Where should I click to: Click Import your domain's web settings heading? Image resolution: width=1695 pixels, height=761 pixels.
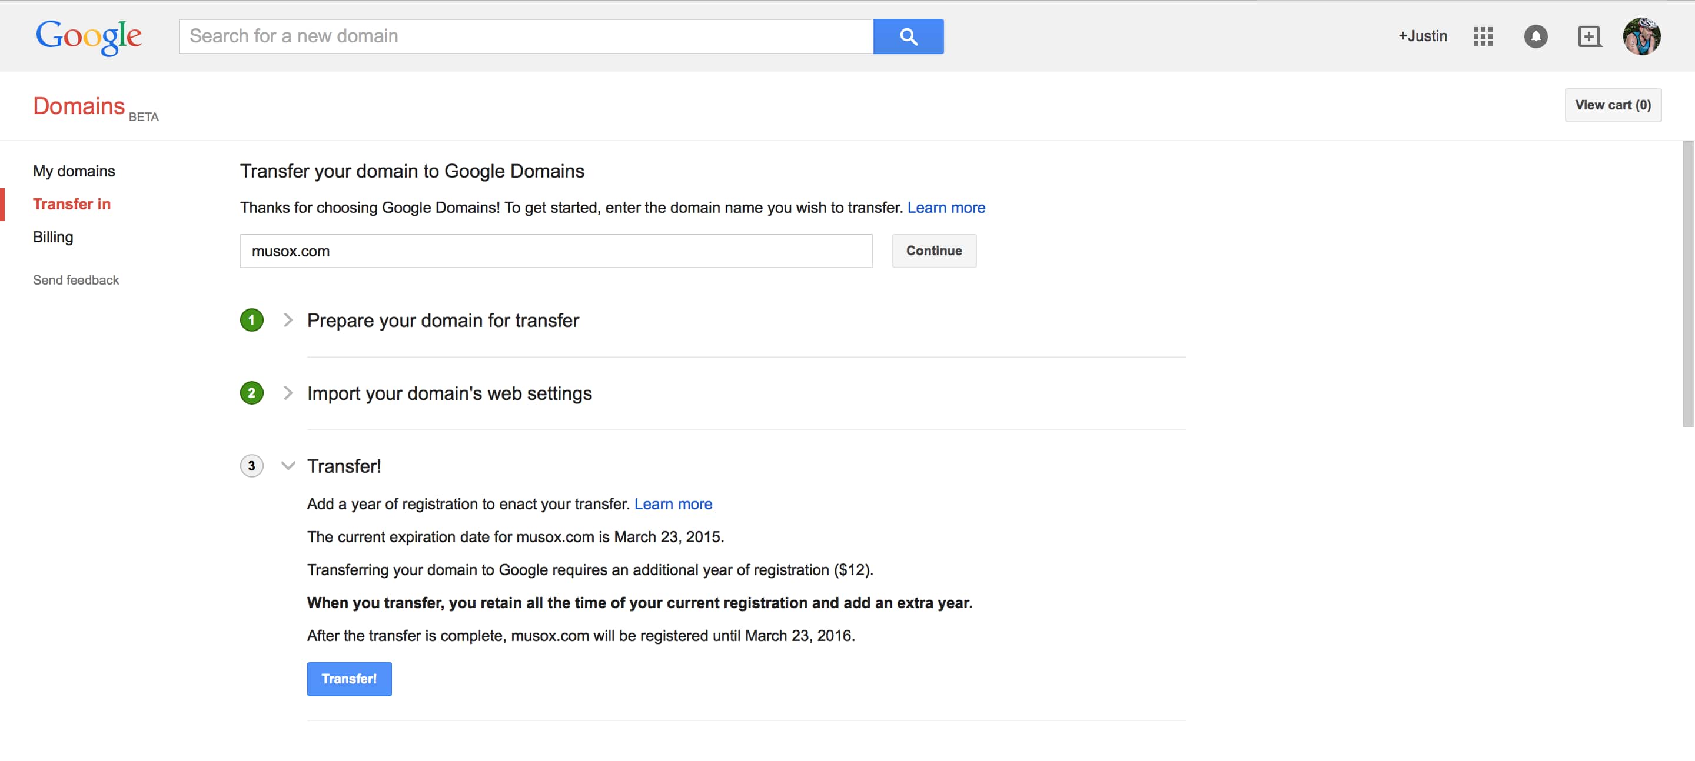(450, 393)
